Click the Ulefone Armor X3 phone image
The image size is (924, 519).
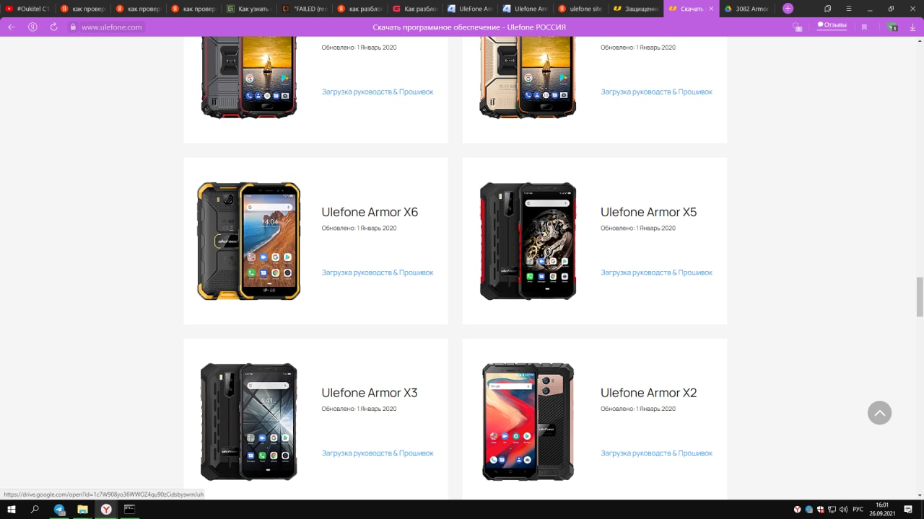click(249, 422)
